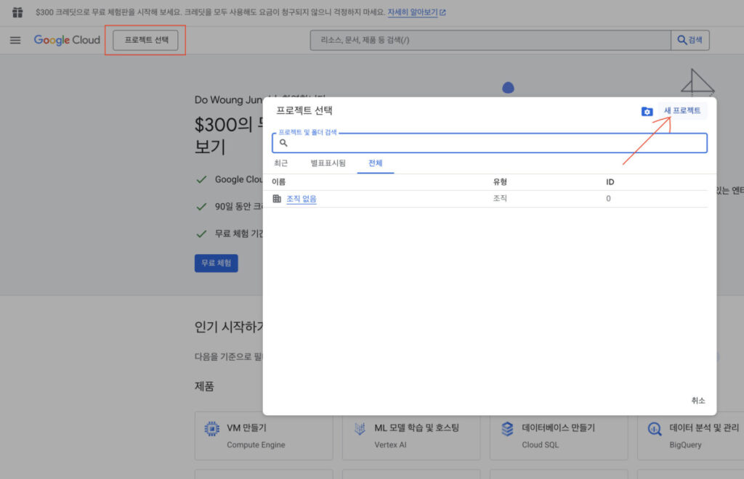
Task: Click the ID column header
Action: [610, 182]
